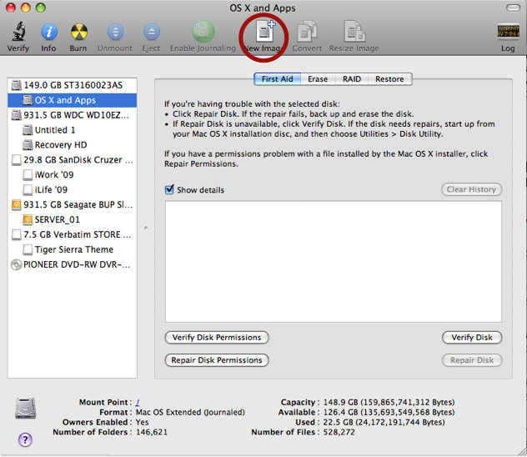Click the Convert toolbar icon
The image size is (527, 457).
coord(307,31)
